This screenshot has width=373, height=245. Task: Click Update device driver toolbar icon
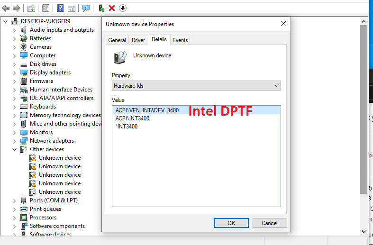[x=101, y=9]
